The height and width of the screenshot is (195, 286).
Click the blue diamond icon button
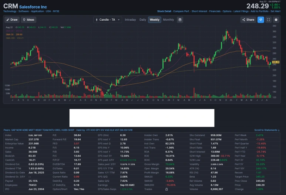coord(260,20)
